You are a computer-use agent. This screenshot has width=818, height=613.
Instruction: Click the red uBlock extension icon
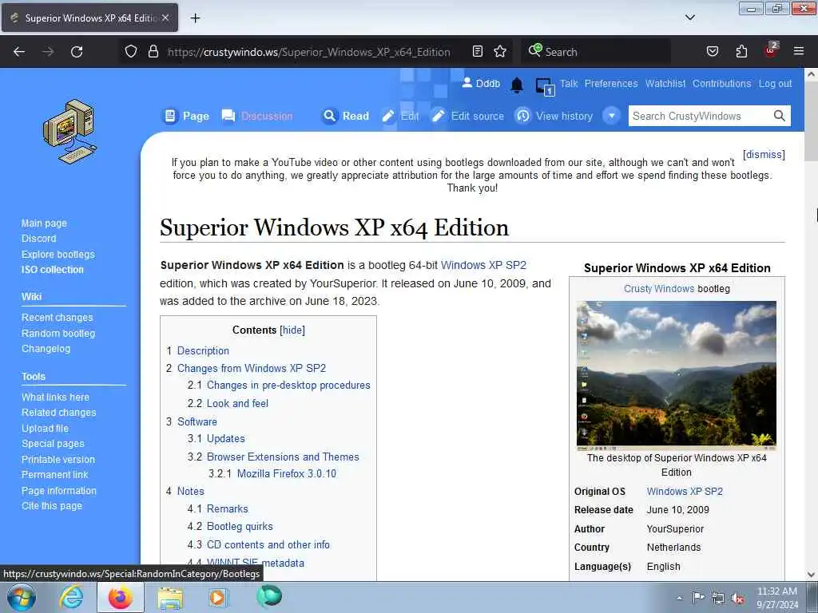(x=771, y=50)
